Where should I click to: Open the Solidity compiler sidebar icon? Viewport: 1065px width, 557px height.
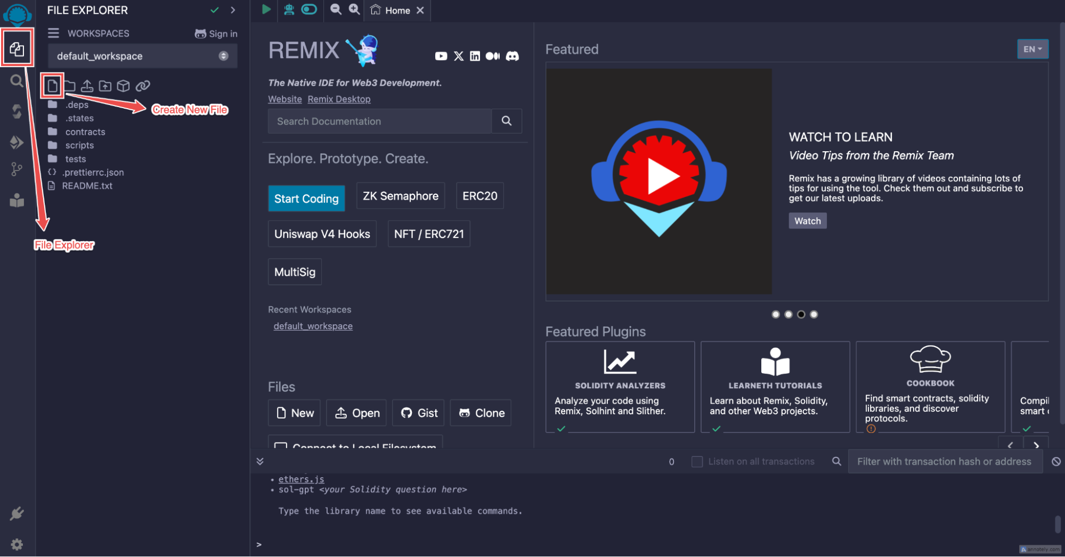pos(17,111)
